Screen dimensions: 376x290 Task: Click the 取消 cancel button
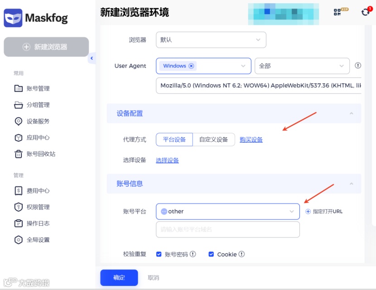point(154,277)
